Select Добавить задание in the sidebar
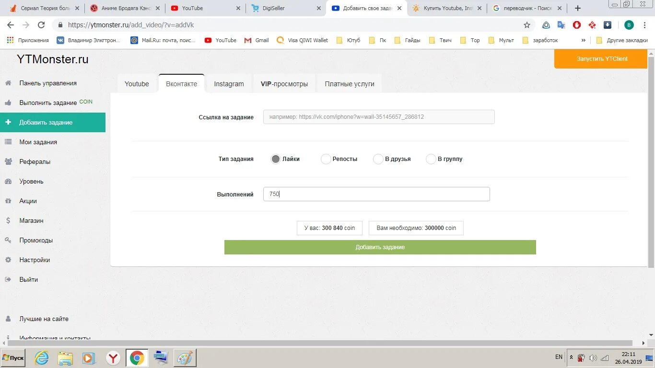Screen dimensions: 655x368 tap(53, 122)
